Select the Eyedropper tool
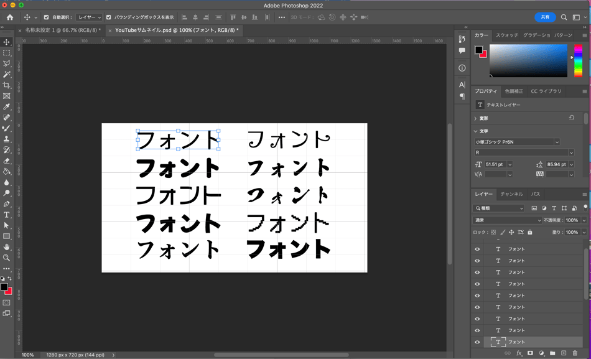 (7, 107)
